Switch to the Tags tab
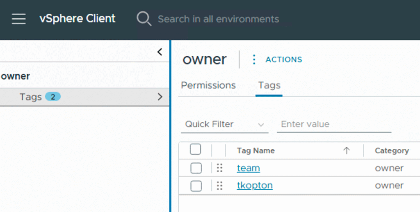 pyautogui.click(x=269, y=85)
